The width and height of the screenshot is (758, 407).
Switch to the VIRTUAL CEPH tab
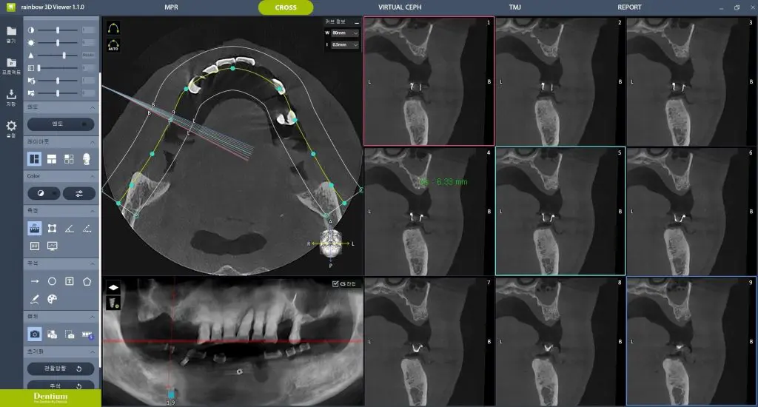(x=401, y=7)
